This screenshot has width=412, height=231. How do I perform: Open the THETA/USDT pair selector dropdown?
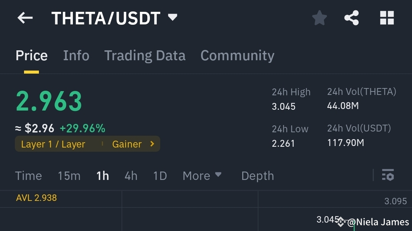pyautogui.click(x=172, y=18)
